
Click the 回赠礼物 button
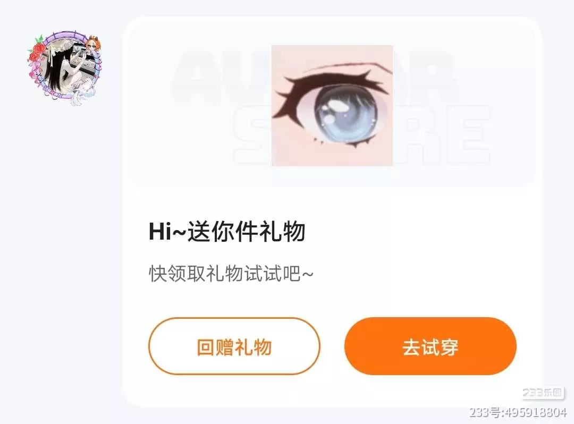pos(234,346)
